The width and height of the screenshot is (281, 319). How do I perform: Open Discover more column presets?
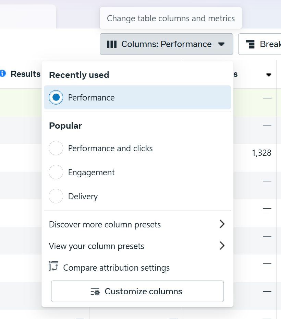137,224
